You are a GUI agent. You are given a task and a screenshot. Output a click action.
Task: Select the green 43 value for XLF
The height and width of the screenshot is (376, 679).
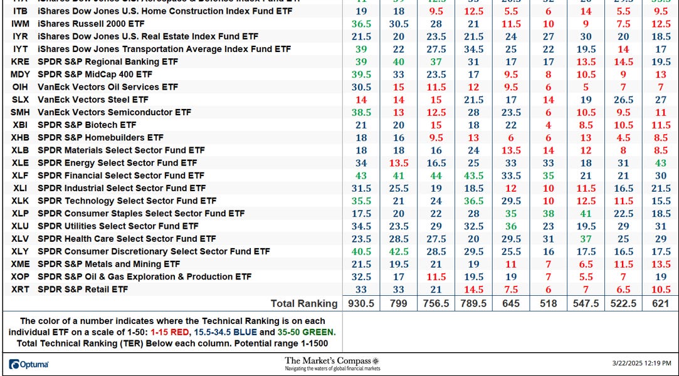coord(361,175)
